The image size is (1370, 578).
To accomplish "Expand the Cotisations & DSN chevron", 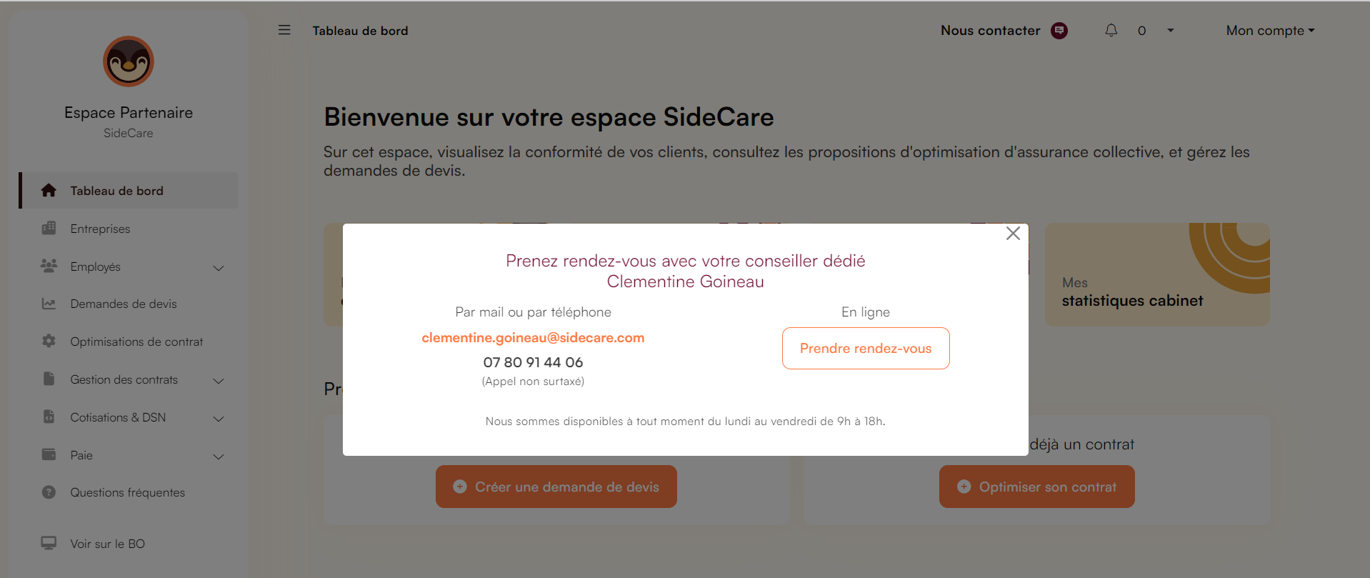I will point(219,419).
